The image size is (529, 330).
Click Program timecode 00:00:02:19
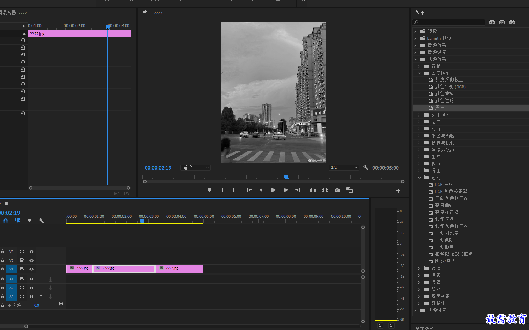tap(158, 168)
